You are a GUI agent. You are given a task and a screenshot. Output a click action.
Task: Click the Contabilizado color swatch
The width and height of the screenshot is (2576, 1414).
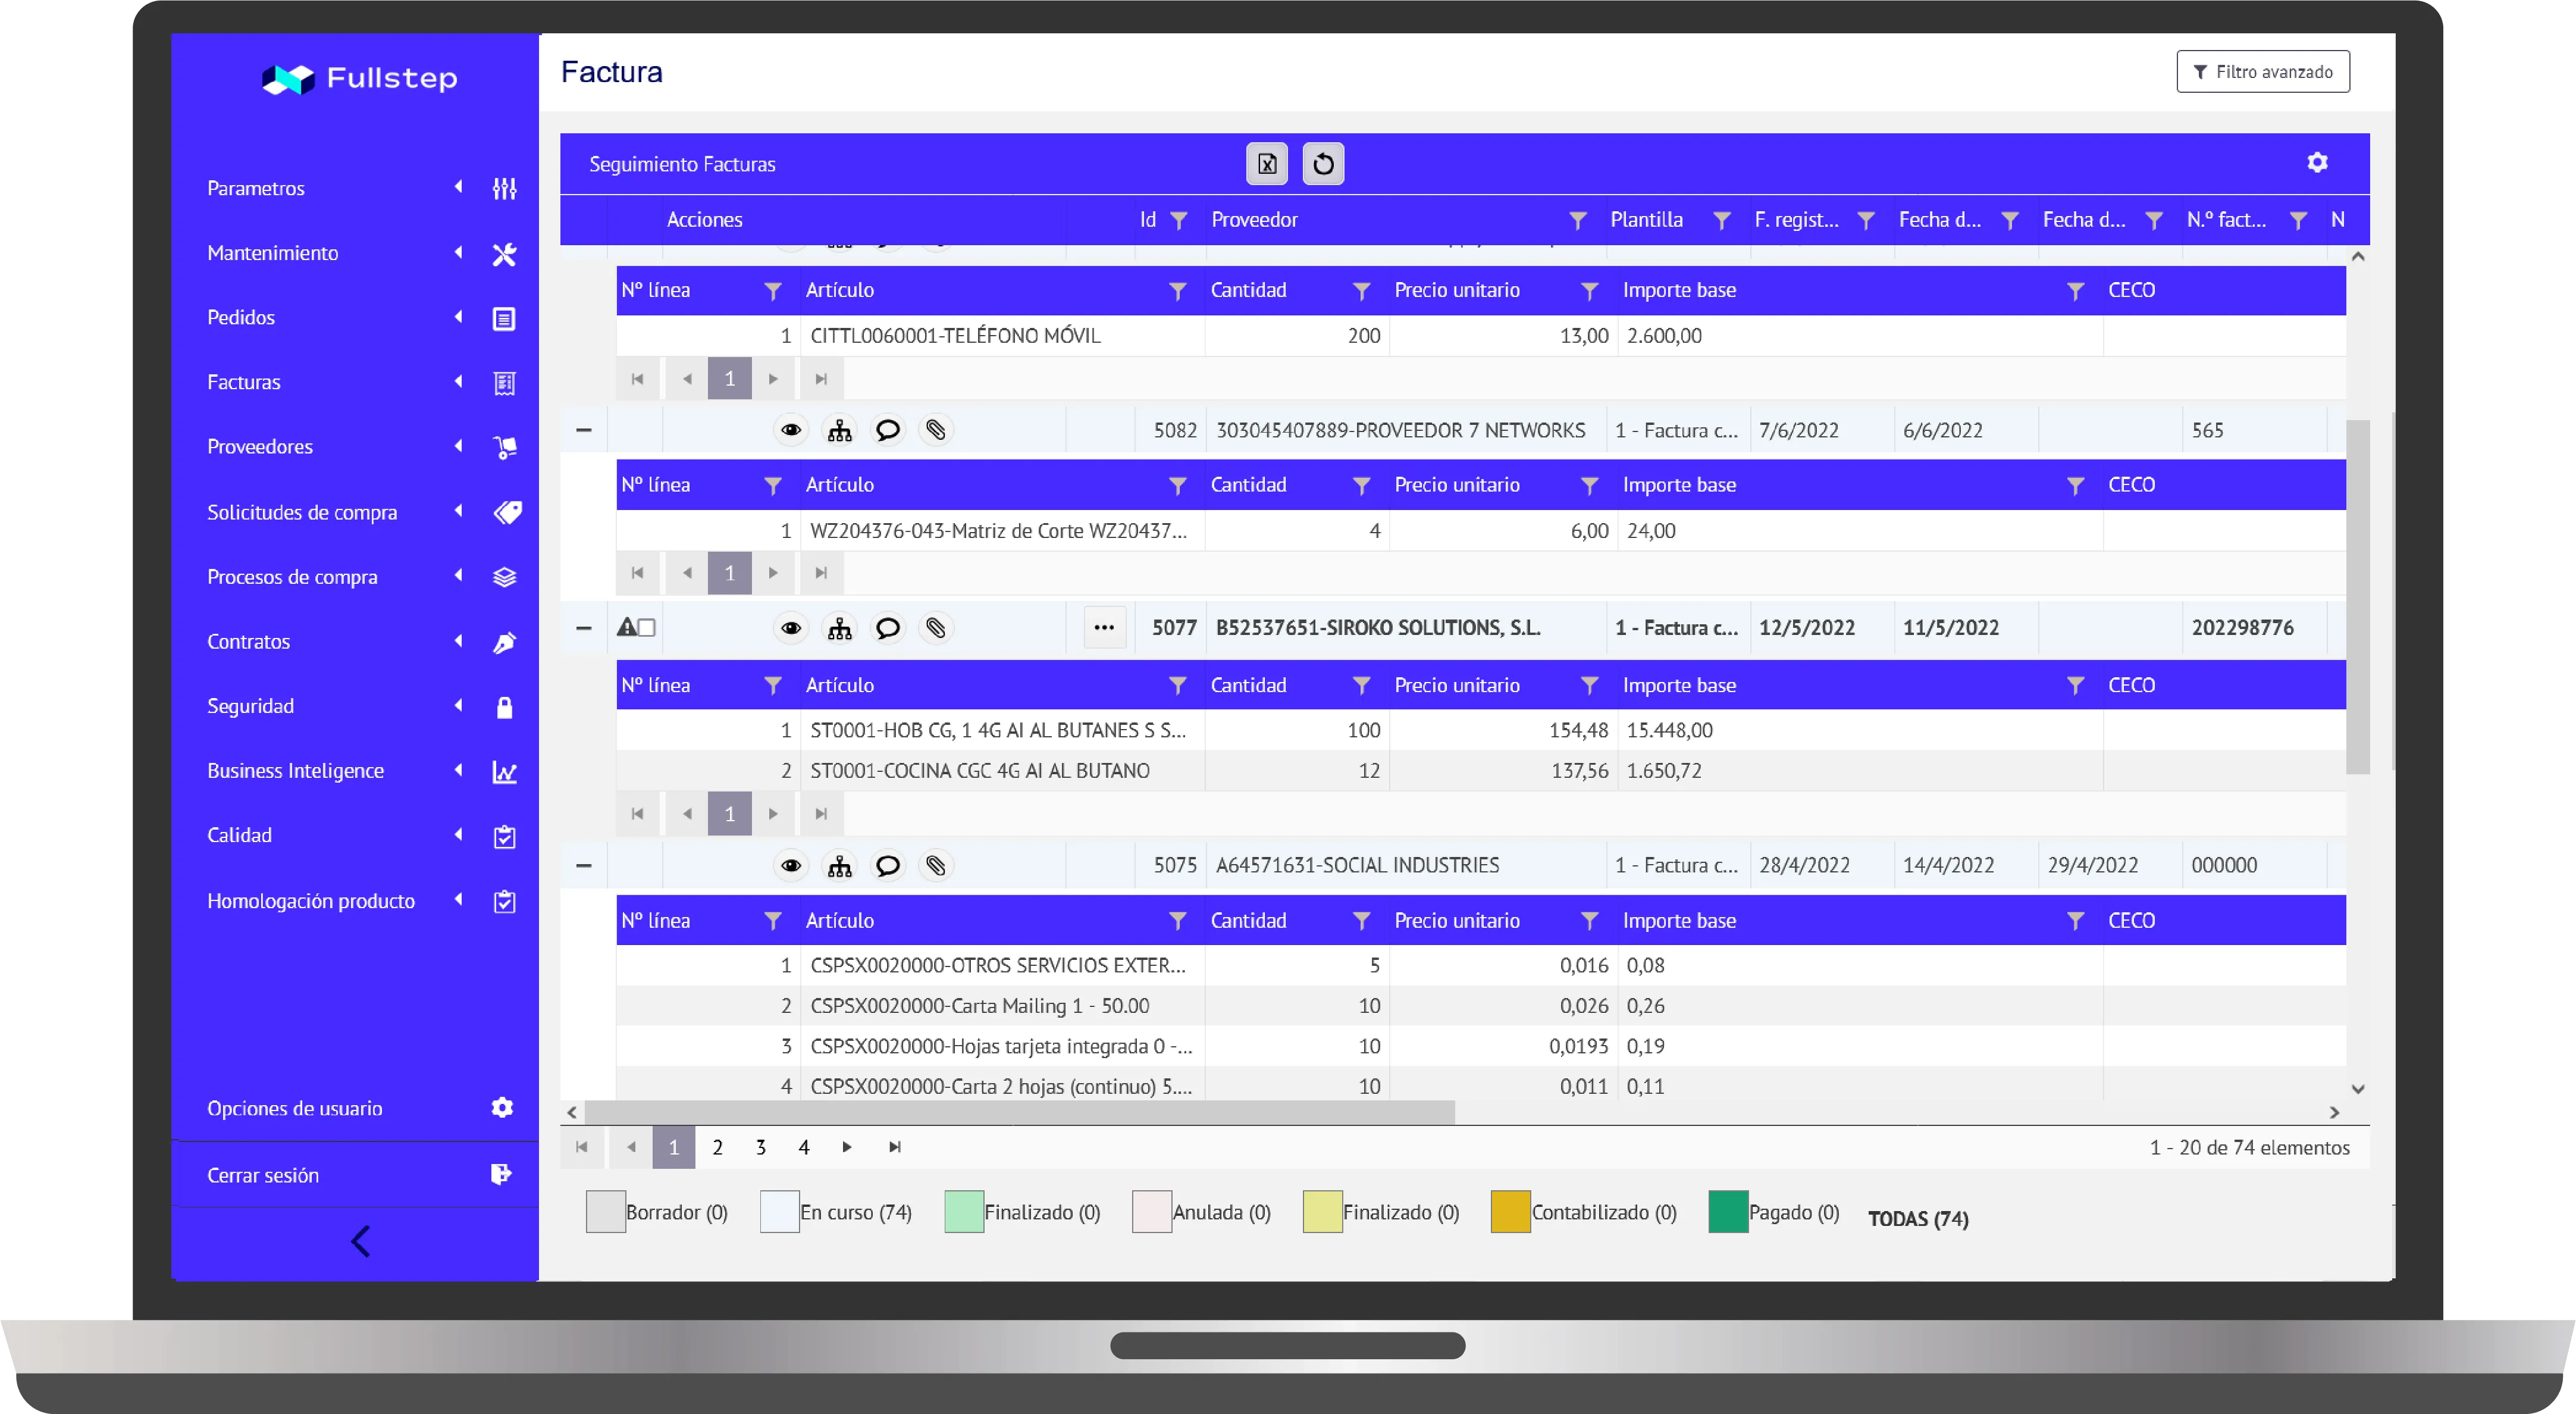click(1510, 1212)
